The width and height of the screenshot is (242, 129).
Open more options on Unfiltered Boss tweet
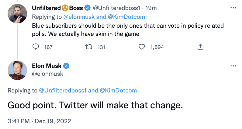pos(233,7)
